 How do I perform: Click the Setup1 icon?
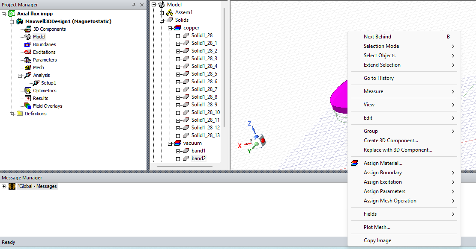(x=36, y=83)
